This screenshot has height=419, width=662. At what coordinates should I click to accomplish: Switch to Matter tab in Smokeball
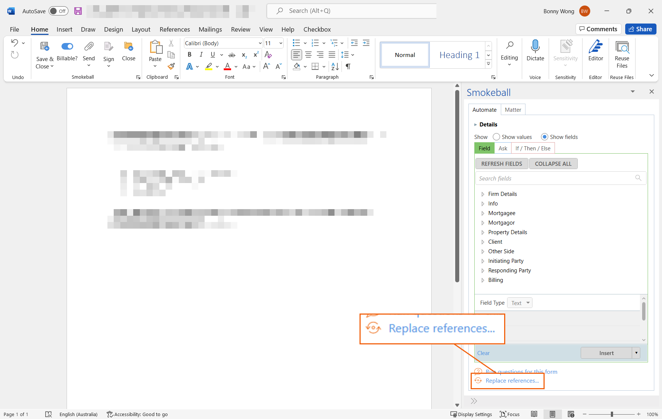pos(513,110)
